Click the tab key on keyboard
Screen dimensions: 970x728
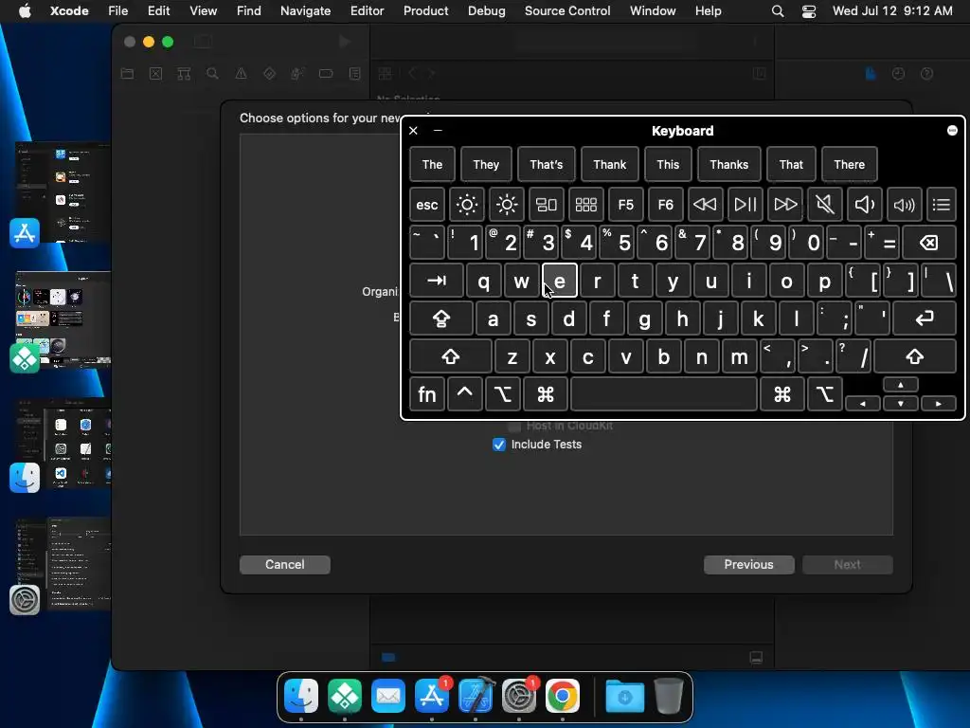click(437, 281)
